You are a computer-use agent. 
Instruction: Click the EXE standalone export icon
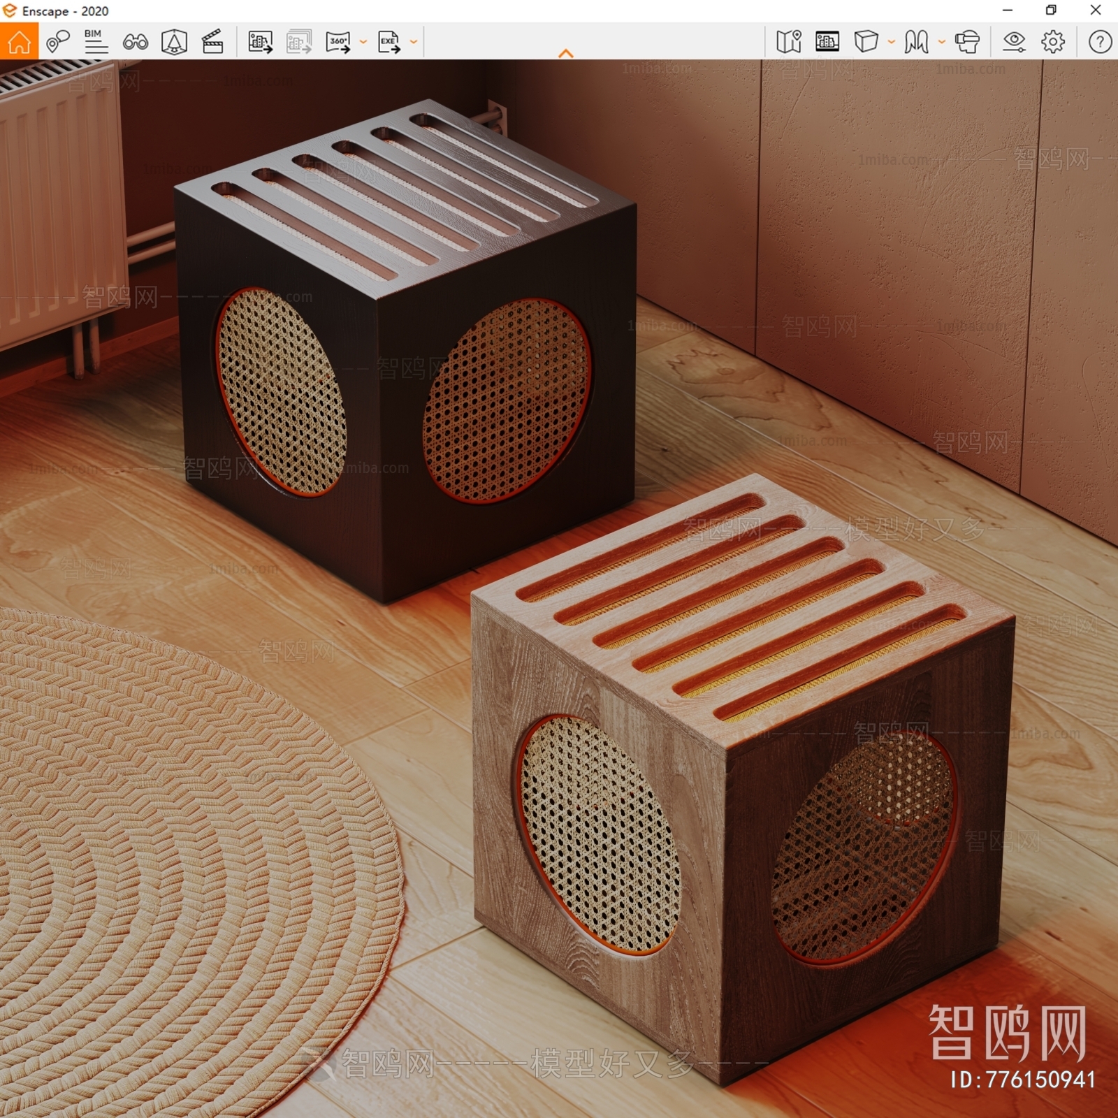(389, 42)
